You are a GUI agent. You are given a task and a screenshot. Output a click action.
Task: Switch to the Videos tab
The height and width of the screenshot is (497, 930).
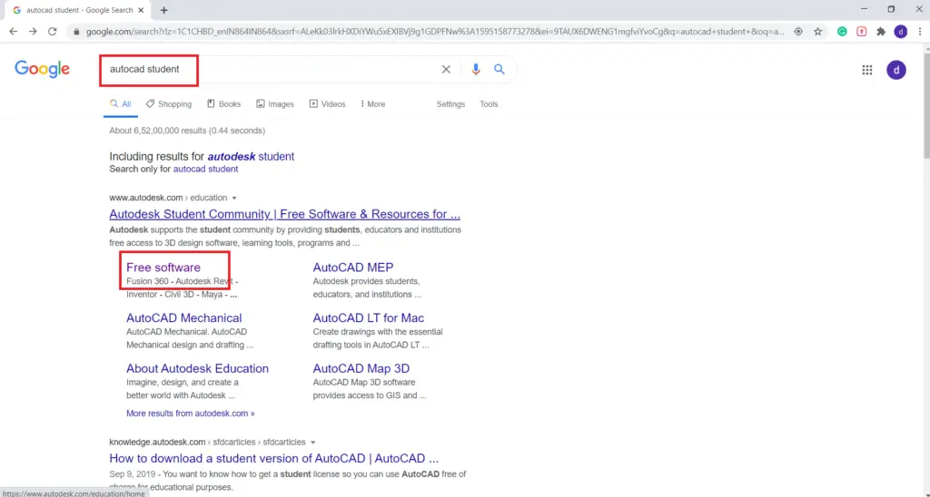[327, 103]
